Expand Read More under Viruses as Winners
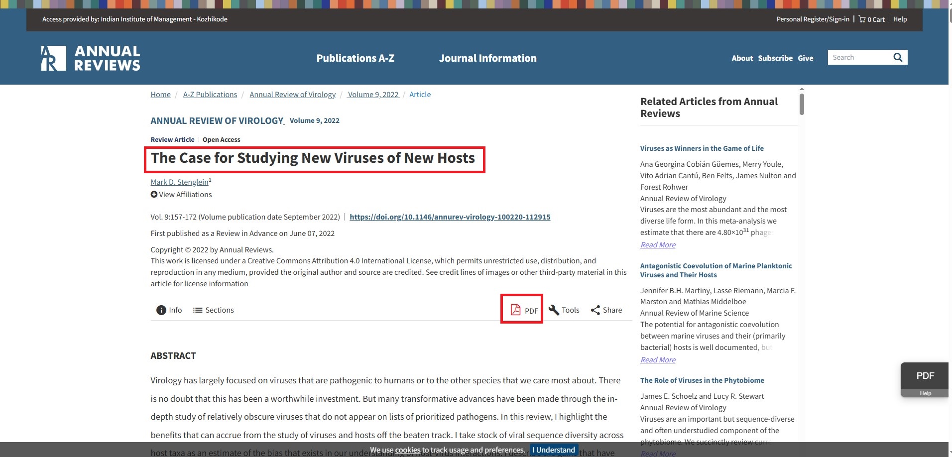Viewport: 952px width, 457px height. point(658,245)
